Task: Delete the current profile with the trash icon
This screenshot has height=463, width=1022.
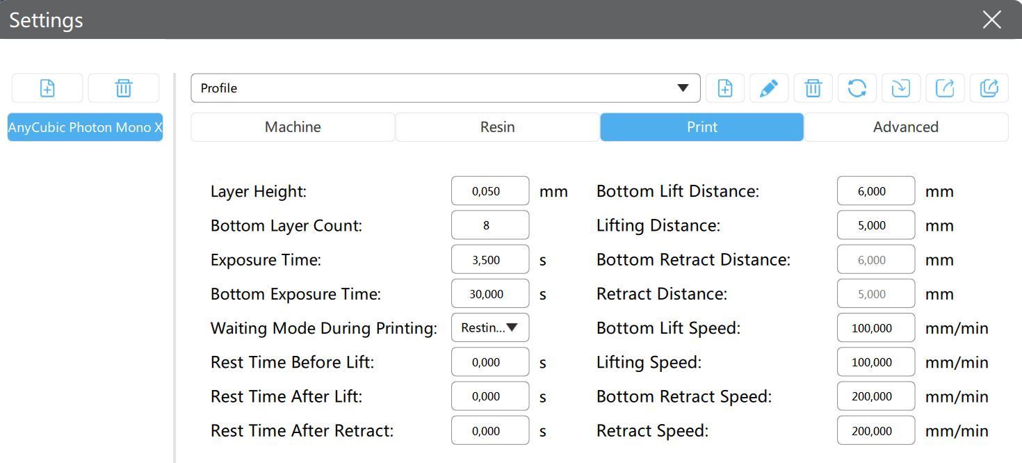Action: [x=813, y=88]
